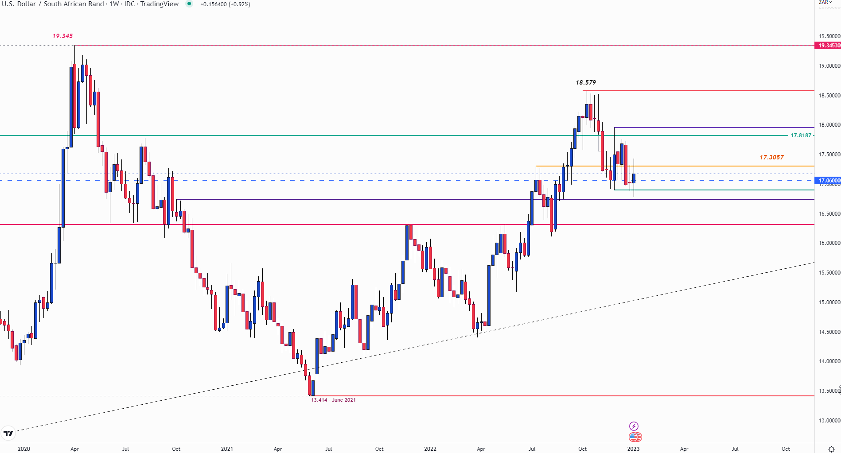Click the 2021 label on time axis
This screenshot has height=453, width=841.
[227, 449]
